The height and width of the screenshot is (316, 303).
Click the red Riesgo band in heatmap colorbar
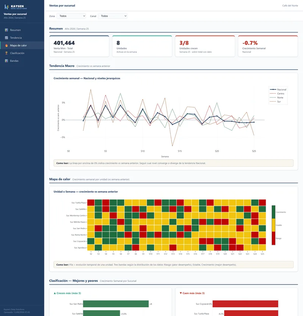tap(273, 238)
